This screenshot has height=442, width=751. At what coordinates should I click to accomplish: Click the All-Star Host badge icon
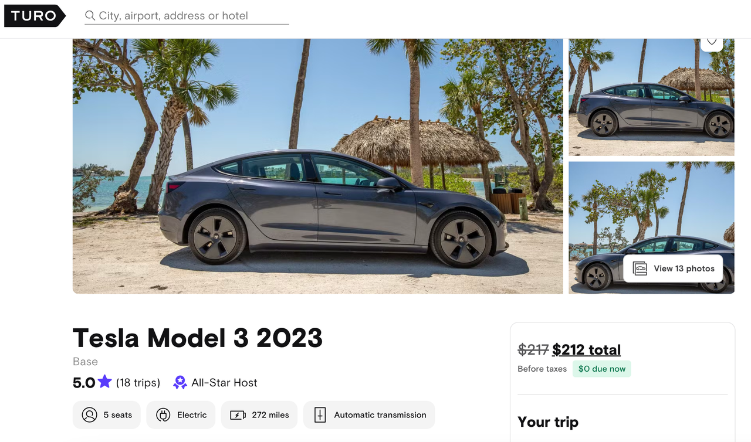(180, 383)
